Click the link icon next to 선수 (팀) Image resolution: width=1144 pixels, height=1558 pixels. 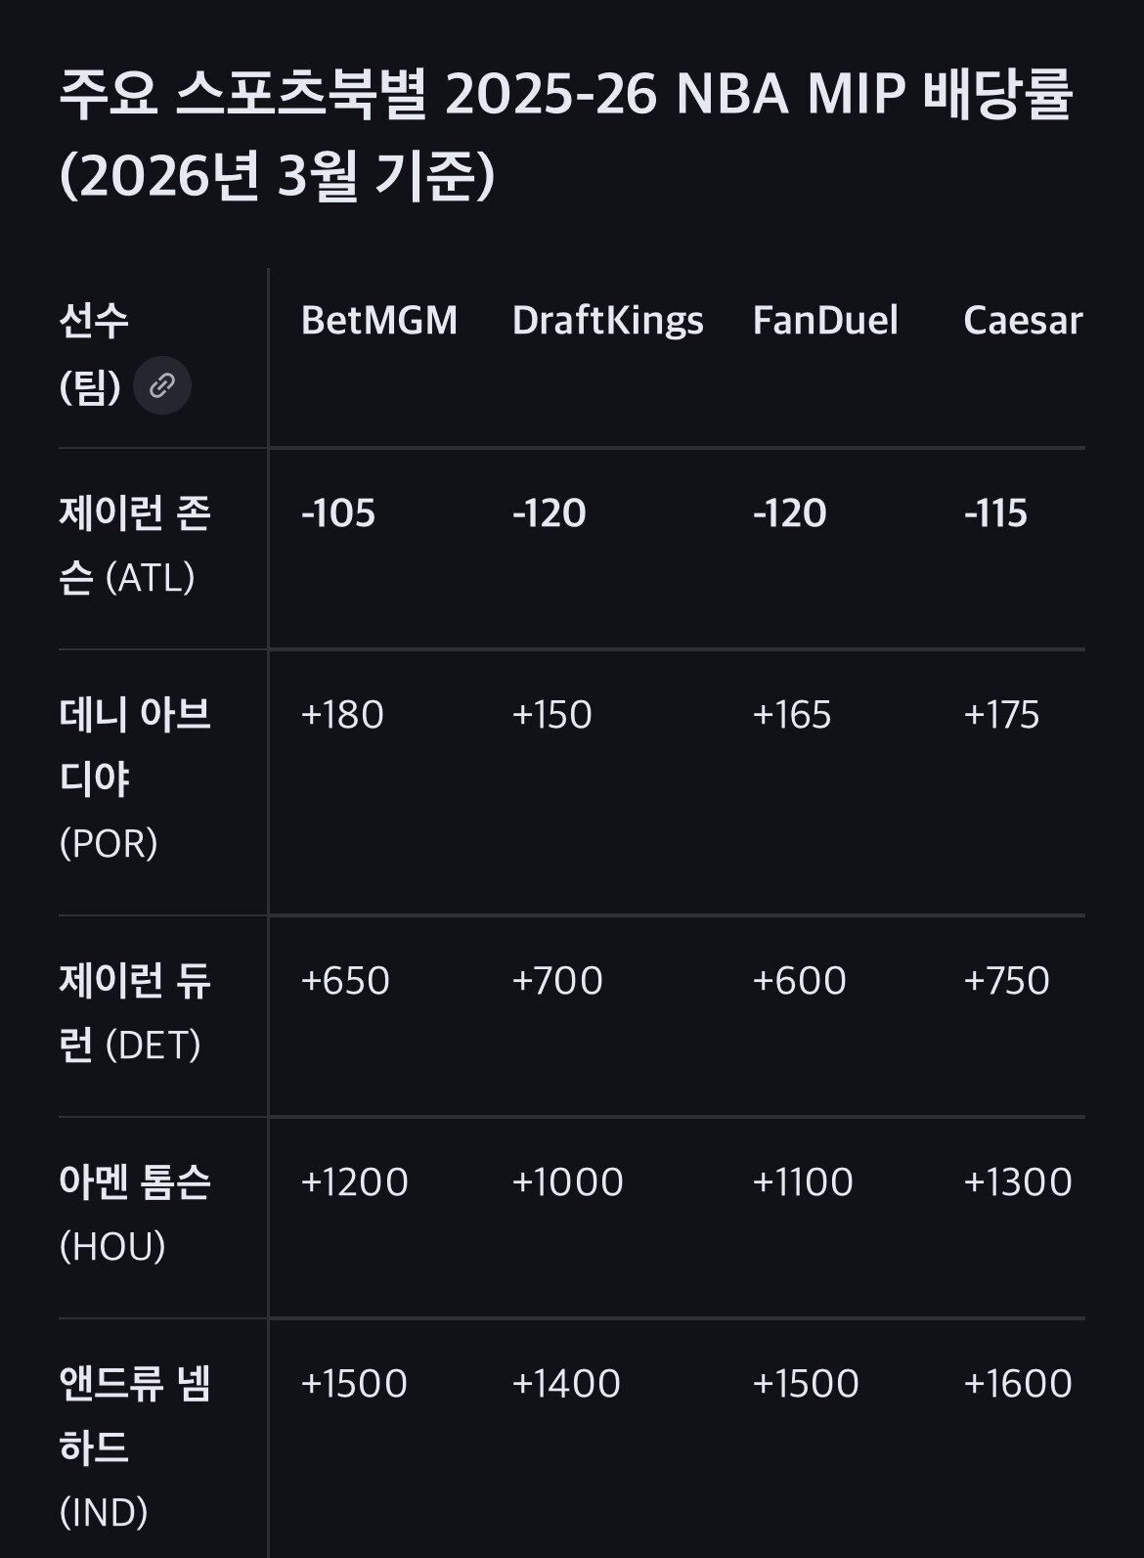tap(162, 385)
